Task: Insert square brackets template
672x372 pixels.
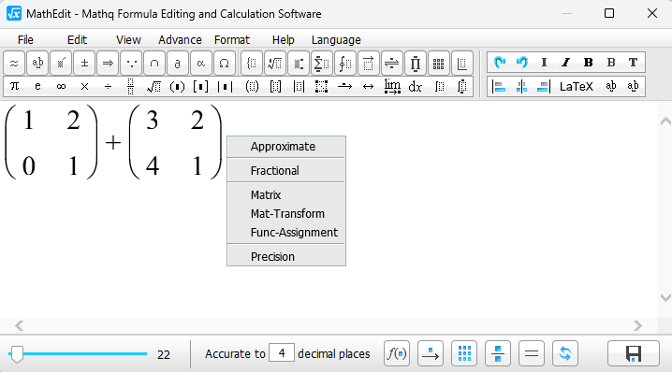Action: pyautogui.click(x=200, y=87)
